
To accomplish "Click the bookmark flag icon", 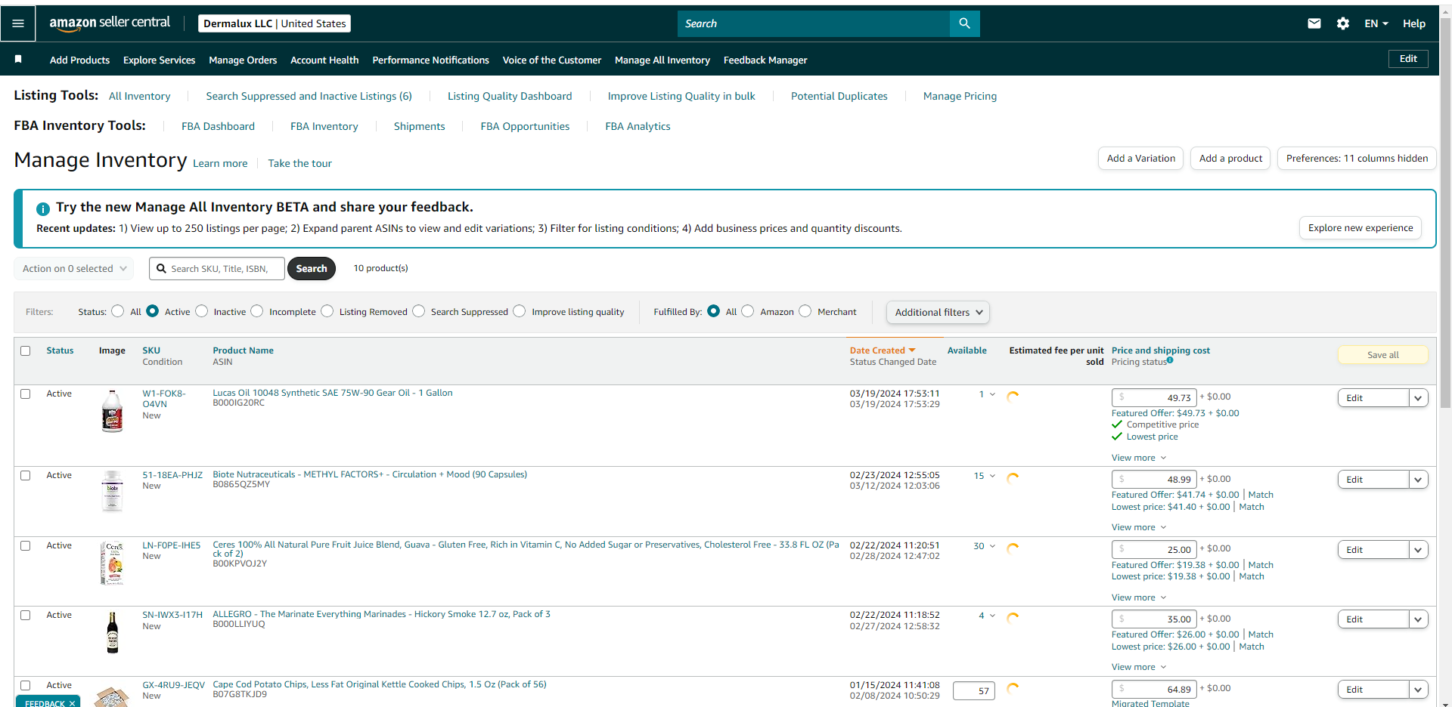I will (18, 59).
